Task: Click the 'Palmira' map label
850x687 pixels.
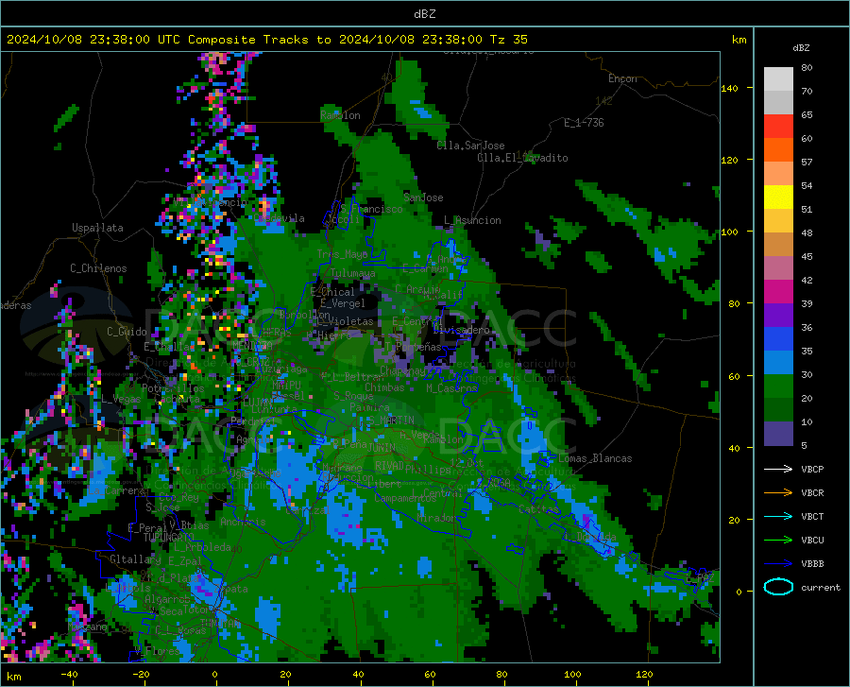Action: click(x=369, y=406)
